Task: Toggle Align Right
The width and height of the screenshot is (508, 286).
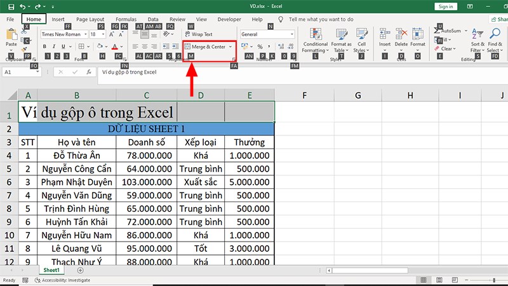Action: pos(154,46)
